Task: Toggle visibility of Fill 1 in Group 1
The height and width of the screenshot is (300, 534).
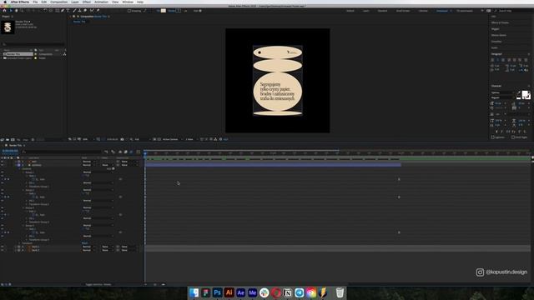Action: click(2, 182)
